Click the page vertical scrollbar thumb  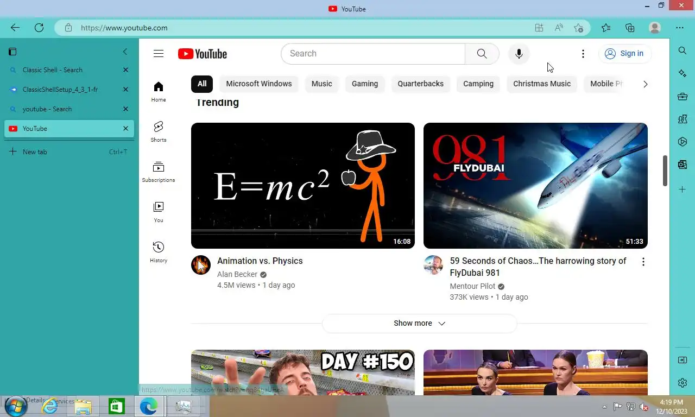665,170
